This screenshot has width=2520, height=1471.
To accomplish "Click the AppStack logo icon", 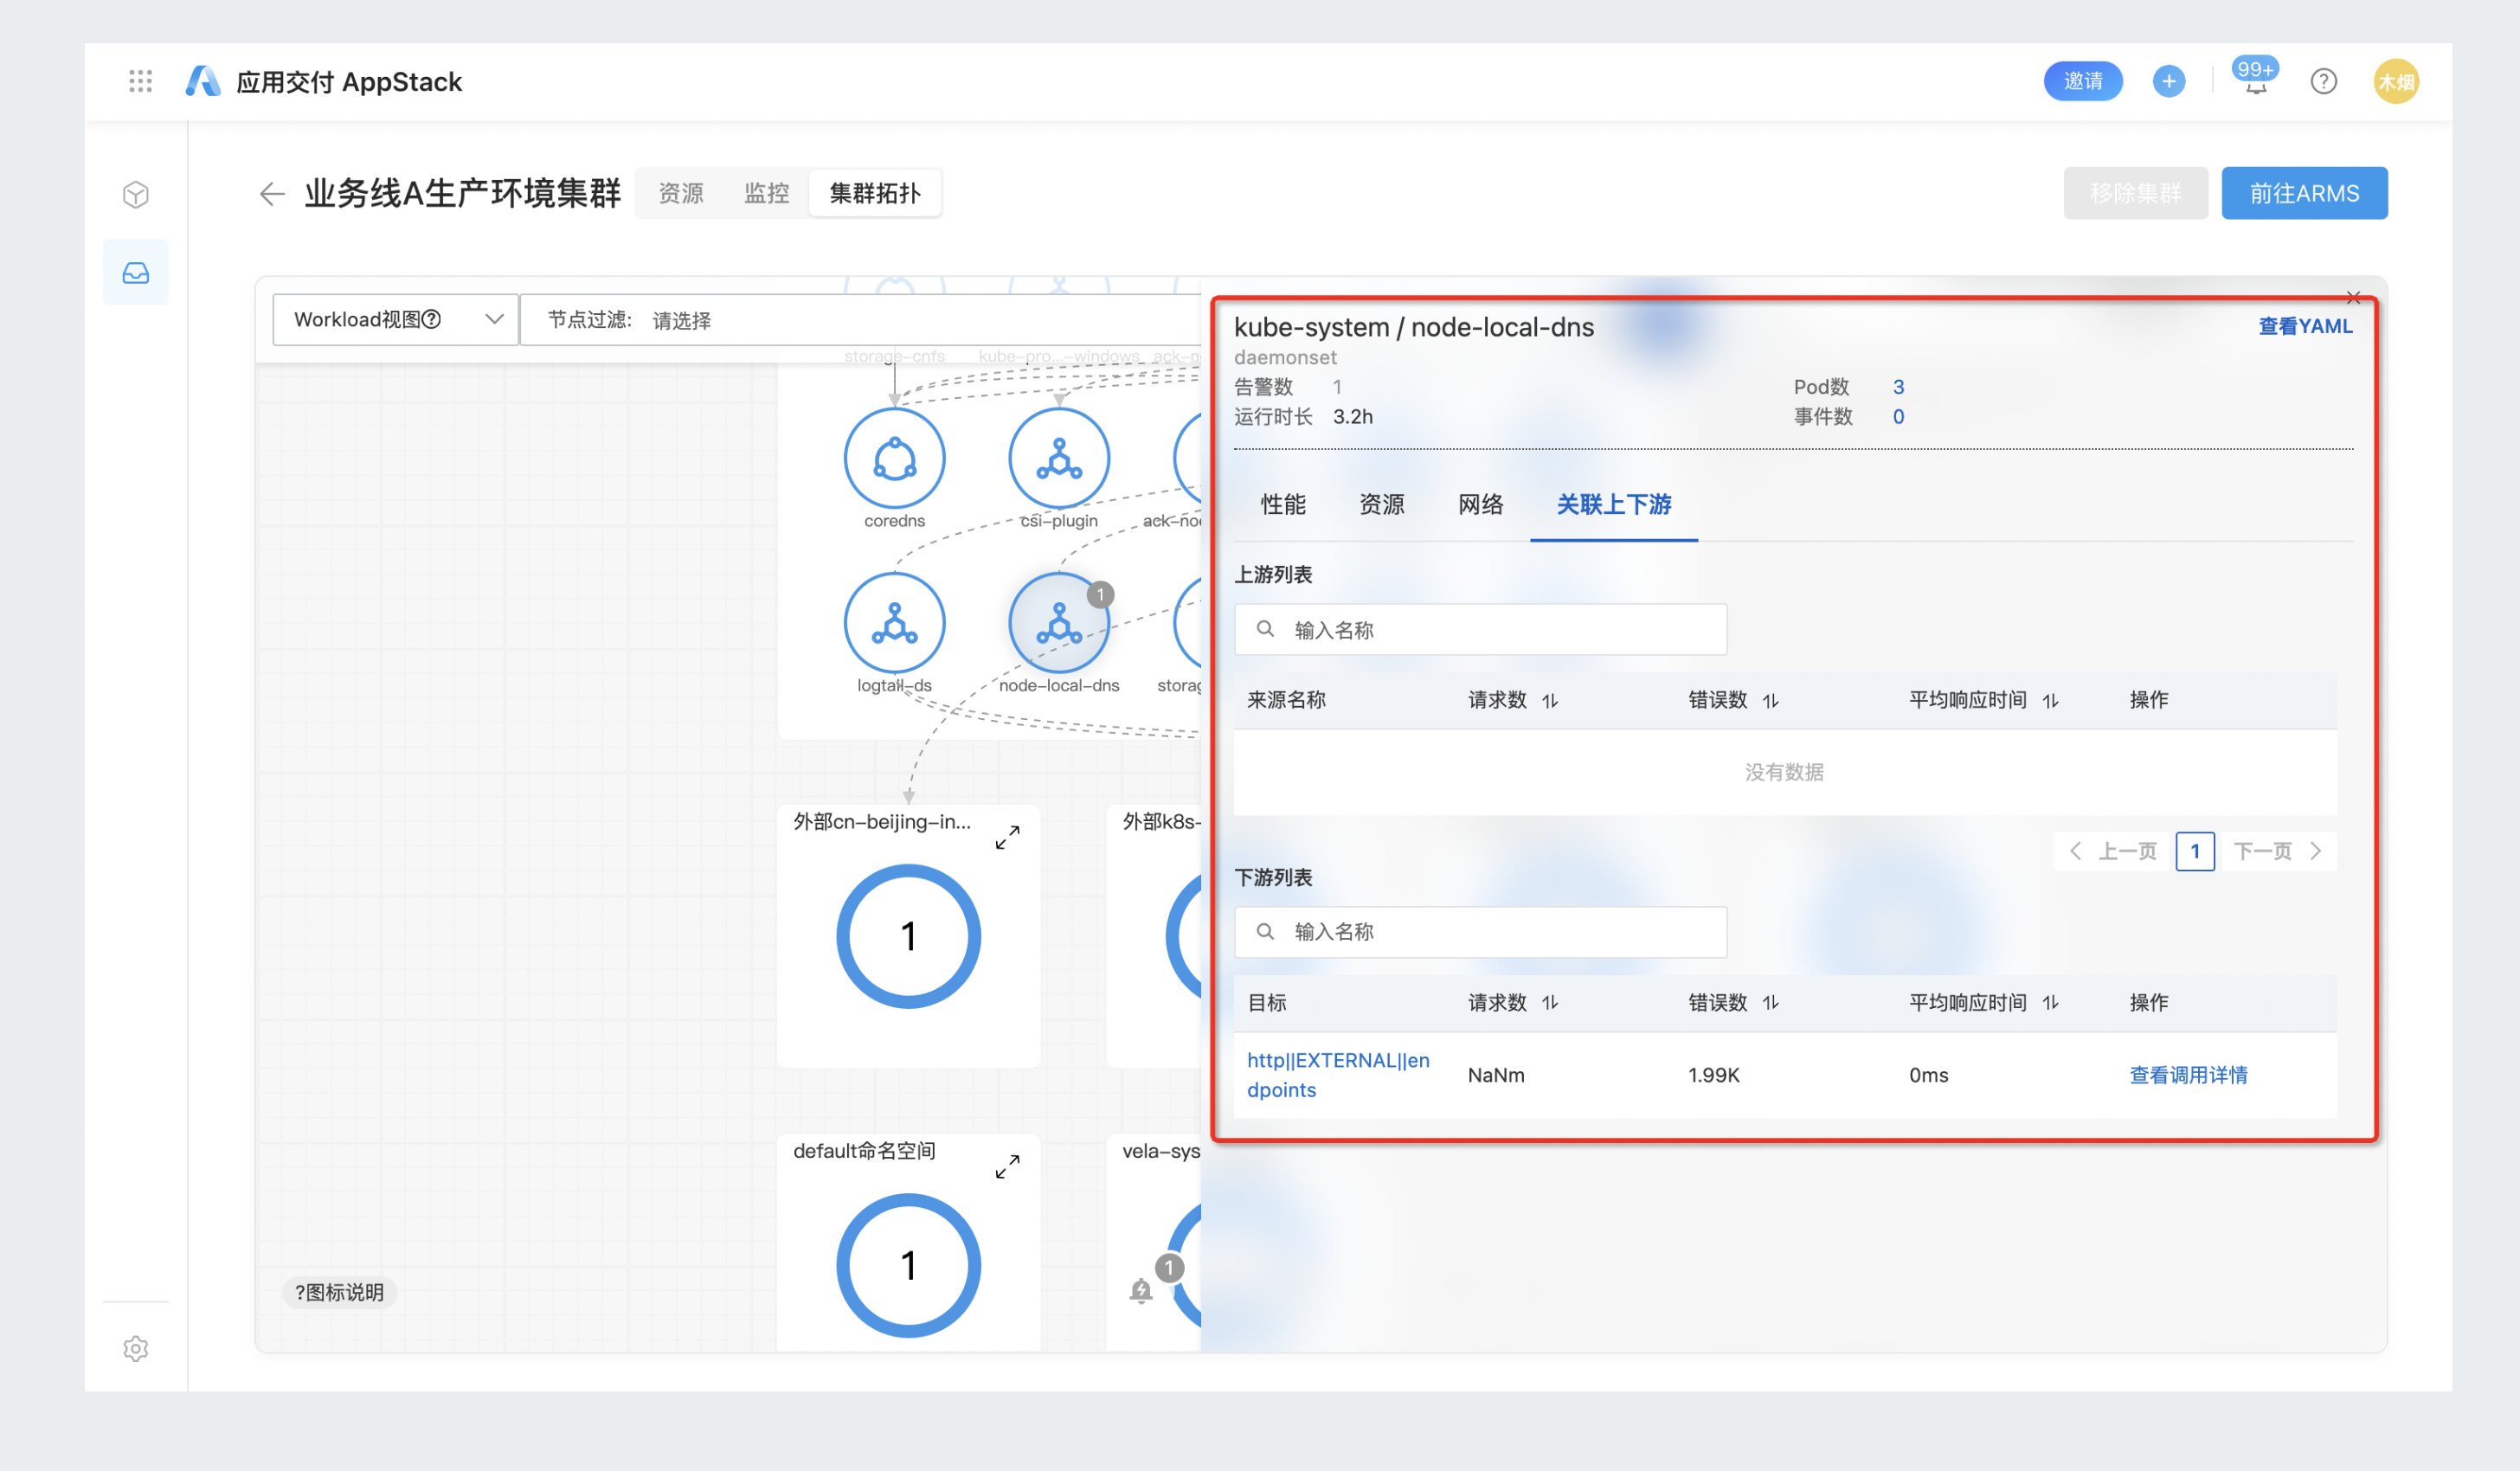I will tap(203, 81).
